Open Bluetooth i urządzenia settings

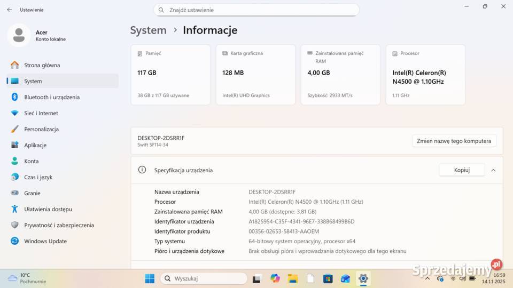click(51, 97)
